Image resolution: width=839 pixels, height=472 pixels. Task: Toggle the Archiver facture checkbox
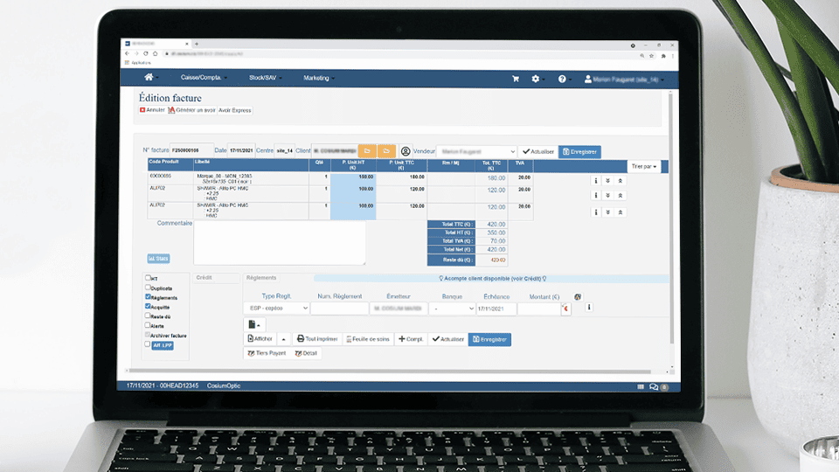click(x=148, y=335)
